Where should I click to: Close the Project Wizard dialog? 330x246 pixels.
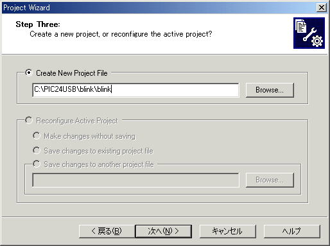[x=322, y=8]
